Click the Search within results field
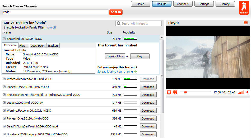This screenshot has width=251, height=138. coord(138,23)
